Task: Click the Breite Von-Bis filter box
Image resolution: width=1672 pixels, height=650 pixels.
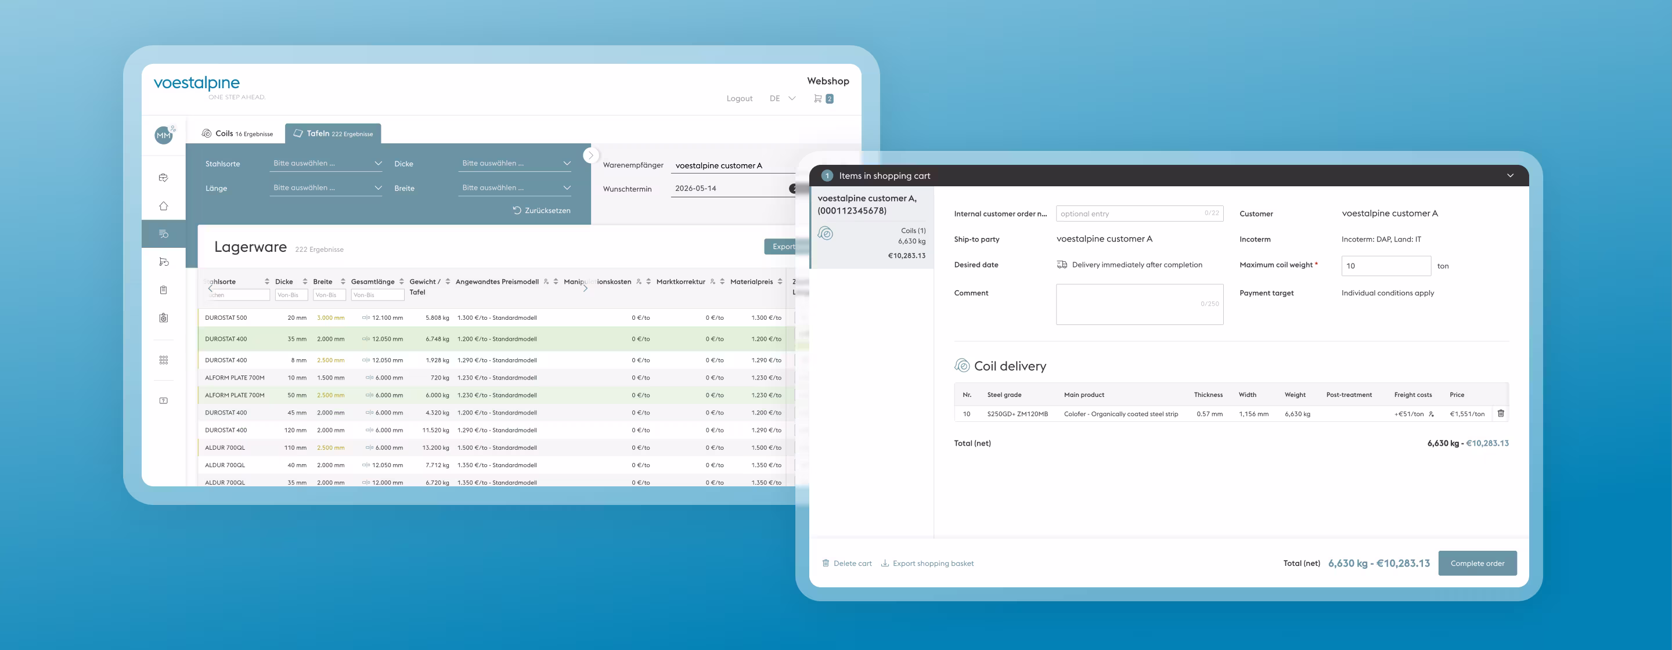Action: (x=329, y=295)
